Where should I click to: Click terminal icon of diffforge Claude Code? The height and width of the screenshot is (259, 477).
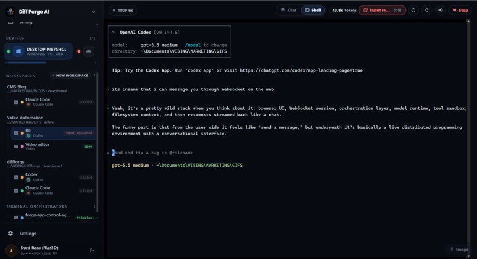[16, 190]
